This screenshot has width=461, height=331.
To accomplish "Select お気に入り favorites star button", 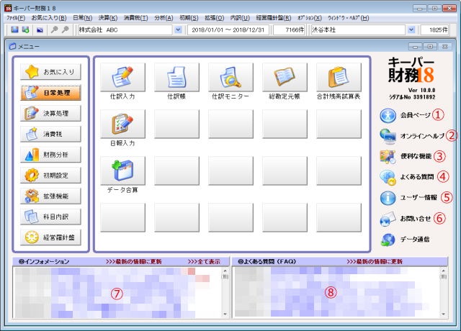I will (50, 72).
